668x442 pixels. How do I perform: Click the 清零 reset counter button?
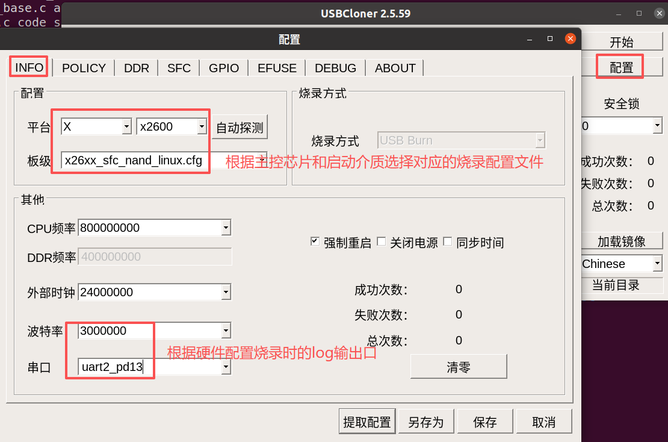[x=459, y=367]
